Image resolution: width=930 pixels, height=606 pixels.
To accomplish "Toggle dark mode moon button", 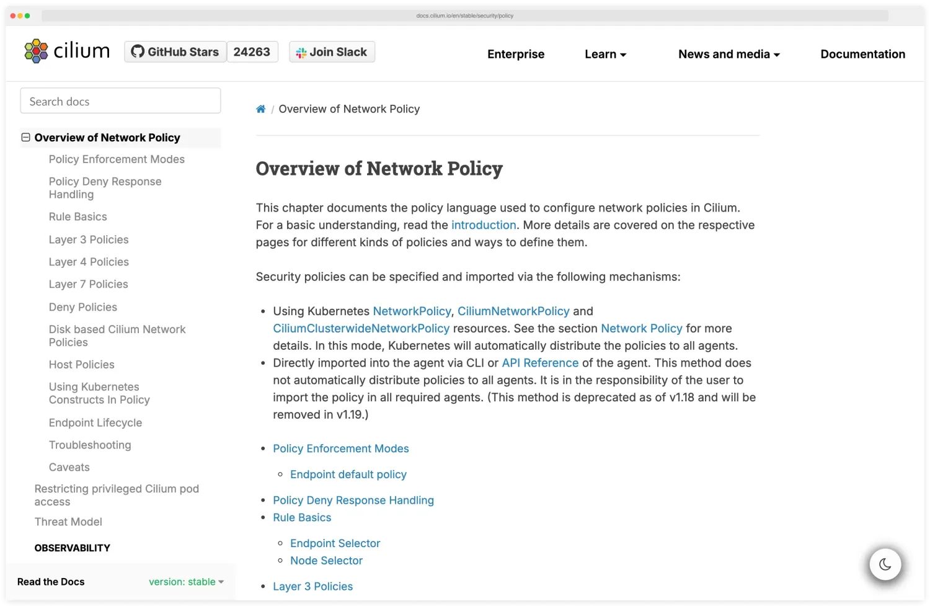I will tap(885, 564).
